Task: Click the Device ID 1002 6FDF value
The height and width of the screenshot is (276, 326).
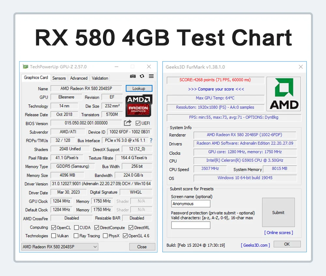Action: 129,132
